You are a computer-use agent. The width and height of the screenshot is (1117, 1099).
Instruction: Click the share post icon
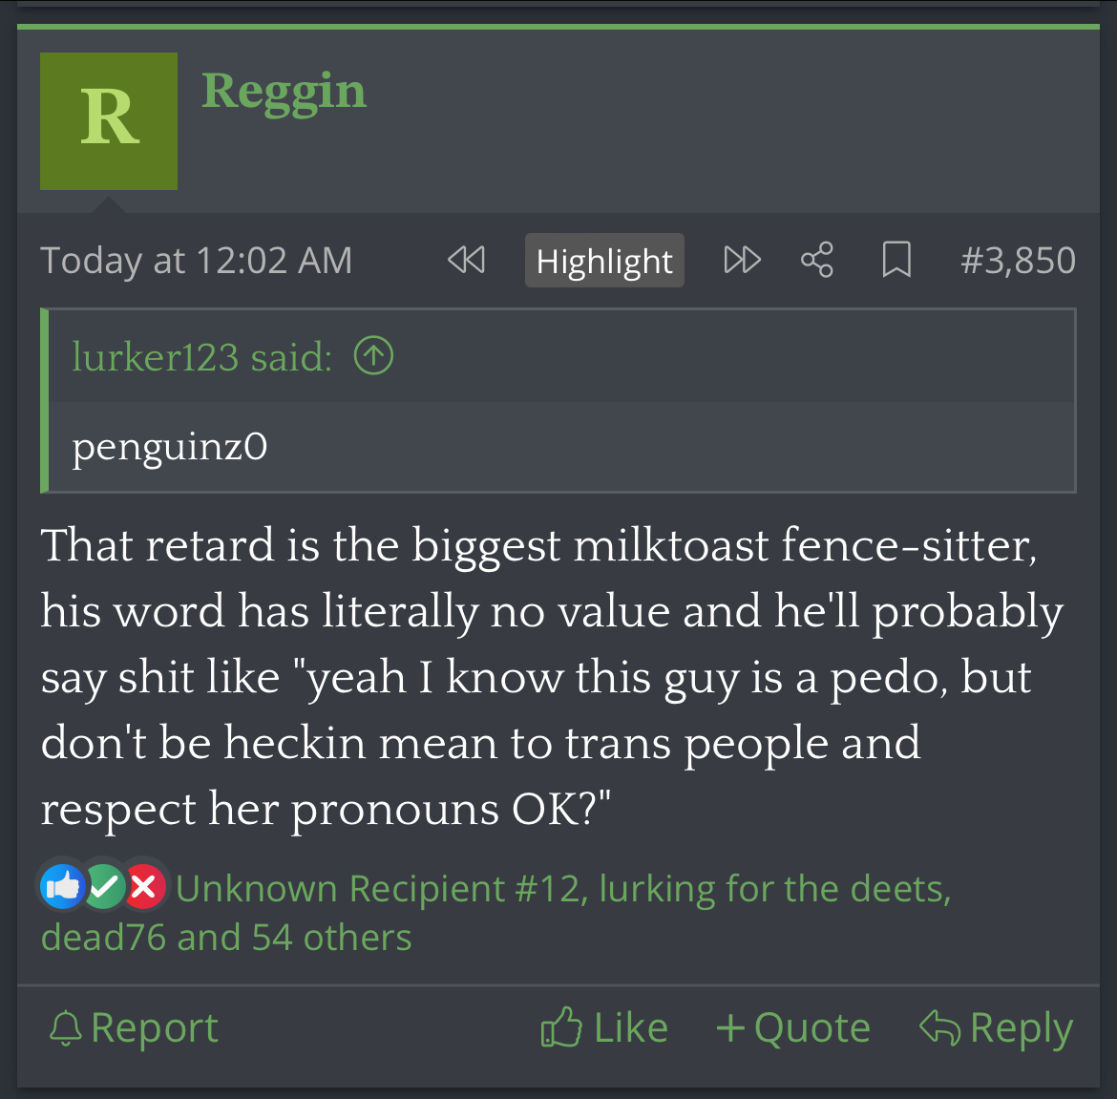(816, 260)
